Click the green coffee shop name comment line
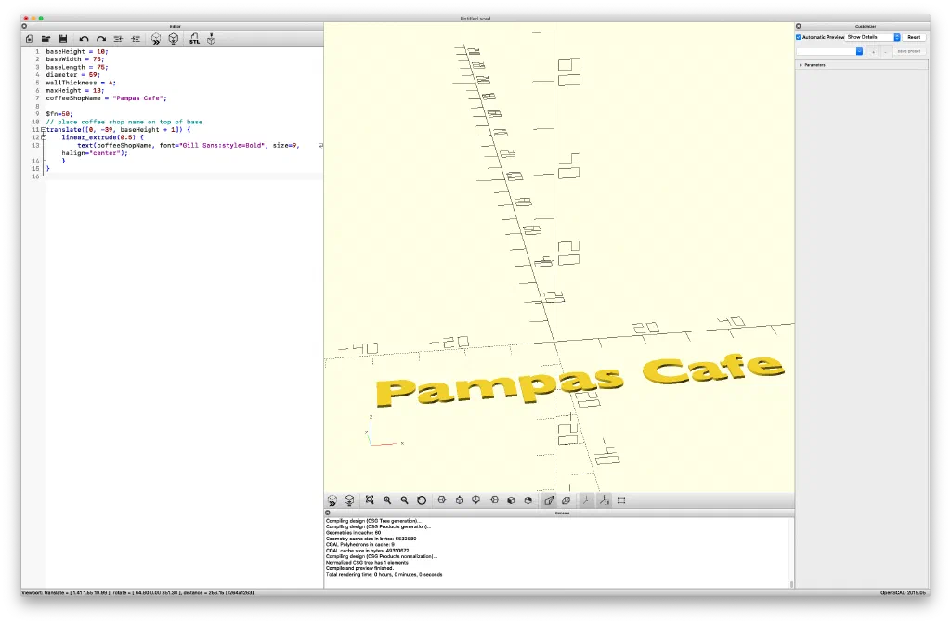This screenshot has width=951, height=624. point(124,122)
